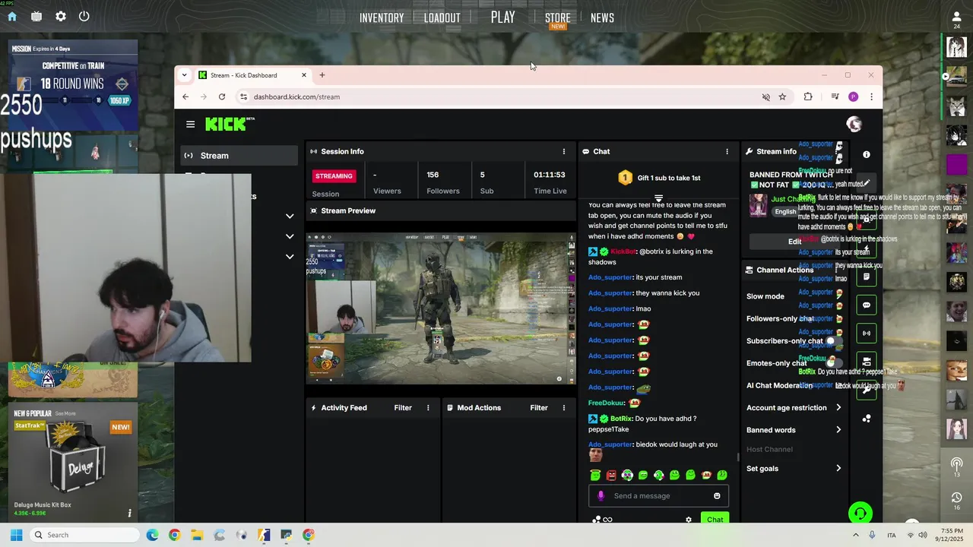
Task: Click Edit under Stream info
Action: tap(794, 242)
